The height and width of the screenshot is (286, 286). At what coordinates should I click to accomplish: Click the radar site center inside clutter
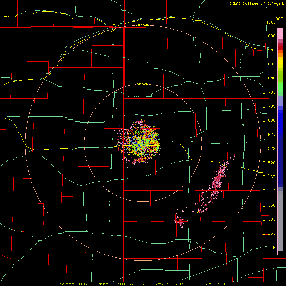click(x=143, y=142)
